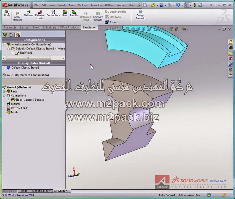Image resolution: width=235 pixels, height=199 pixels.
Task: Switch to the Office Products tab
Action: pyautogui.click(x=69, y=27)
